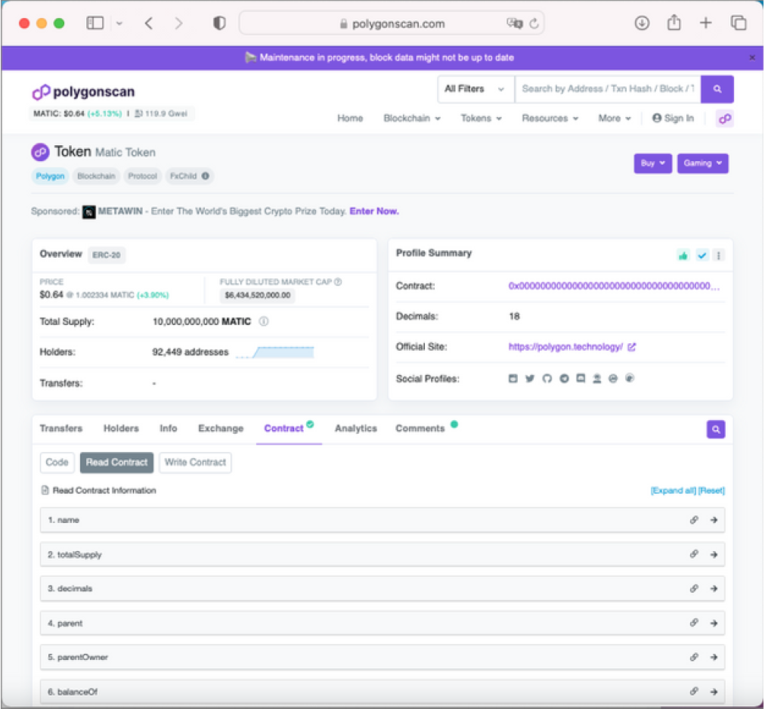Dismiss the maintenance banner
The width and height of the screenshot is (765, 709).
752,57
